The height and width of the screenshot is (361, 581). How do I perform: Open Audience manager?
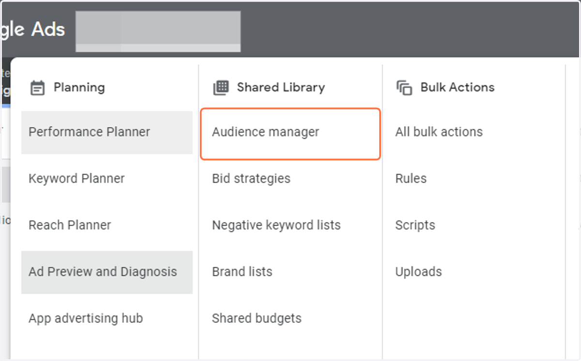pyautogui.click(x=290, y=134)
